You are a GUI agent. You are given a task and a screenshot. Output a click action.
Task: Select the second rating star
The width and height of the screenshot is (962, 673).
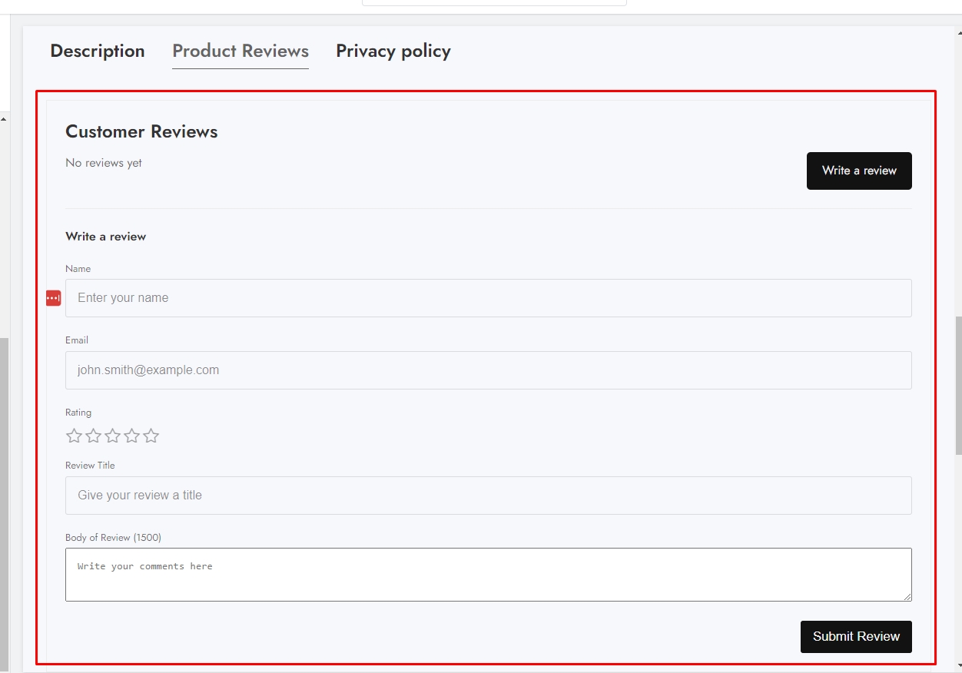(x=93, y=436)
